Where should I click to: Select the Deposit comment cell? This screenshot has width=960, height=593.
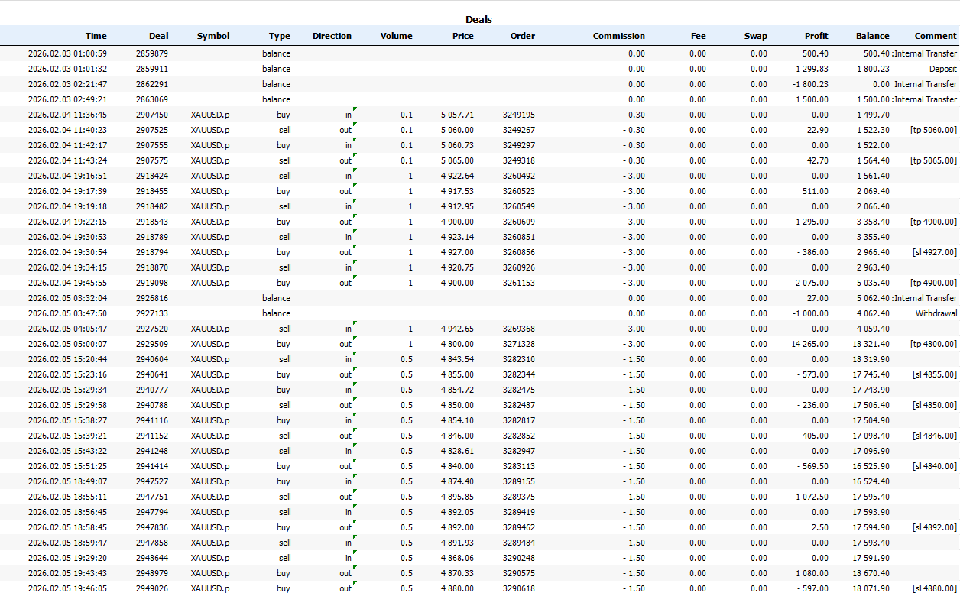point(942,69)
